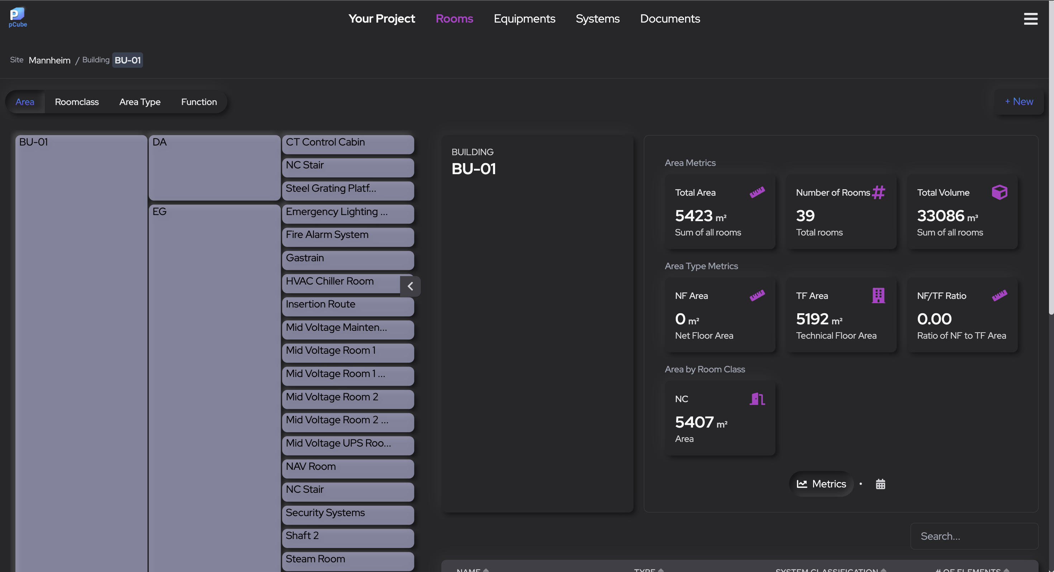Switch to the Roomclass tab
The image size is (1054, 572).
click(77, 102)
